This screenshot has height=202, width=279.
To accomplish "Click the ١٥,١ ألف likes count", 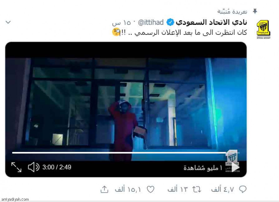I will pyautogui.click(x=128, y=189).
